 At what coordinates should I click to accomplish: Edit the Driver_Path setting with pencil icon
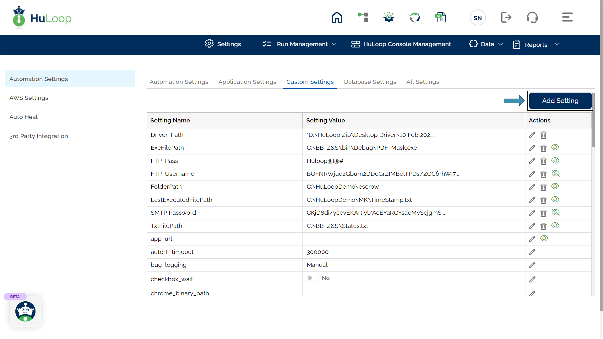click(x=532, y=135)
